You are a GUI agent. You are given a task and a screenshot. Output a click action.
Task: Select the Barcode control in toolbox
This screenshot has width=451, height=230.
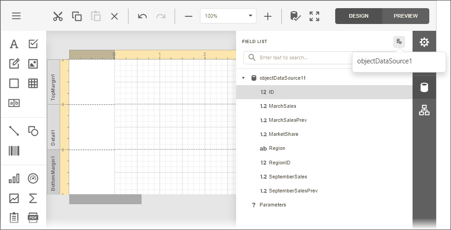point(14,151)
